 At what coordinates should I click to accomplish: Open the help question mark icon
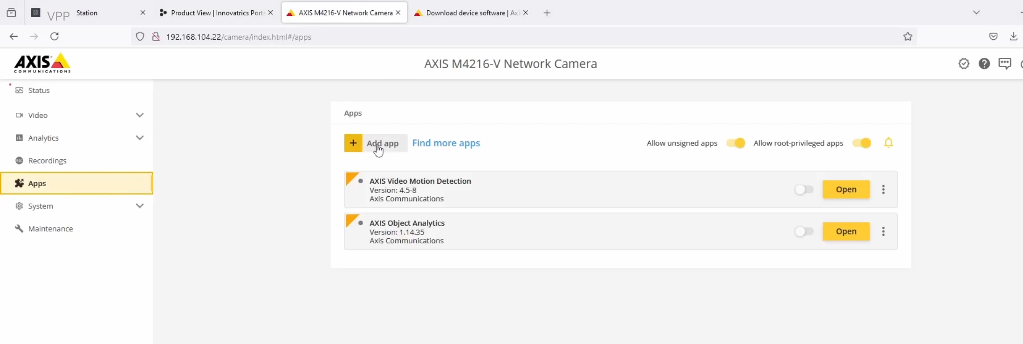point(984,64)
